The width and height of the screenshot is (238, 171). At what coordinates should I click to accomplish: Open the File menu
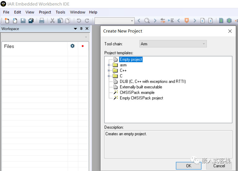(6, 12)
